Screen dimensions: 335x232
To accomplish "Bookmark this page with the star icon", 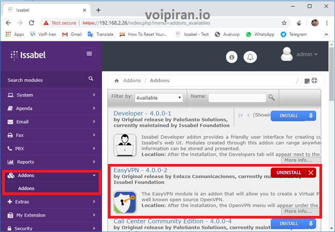I will (284, 23).
